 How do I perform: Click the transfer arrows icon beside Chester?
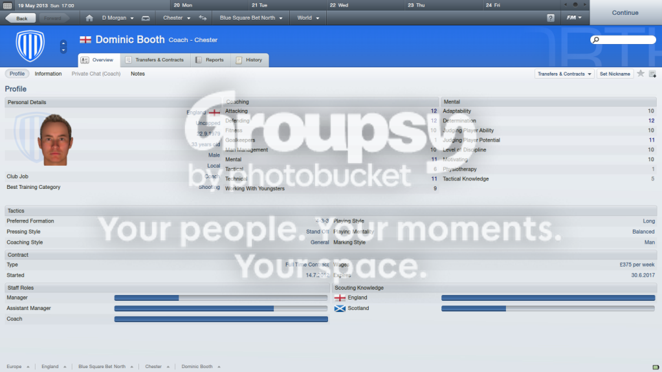(x=203, y=18)
